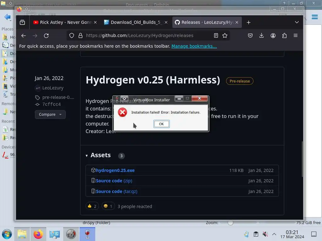Open commit 7cffcc4 link
The width and height of the screenshot is (322, 241).
(52, 104)
